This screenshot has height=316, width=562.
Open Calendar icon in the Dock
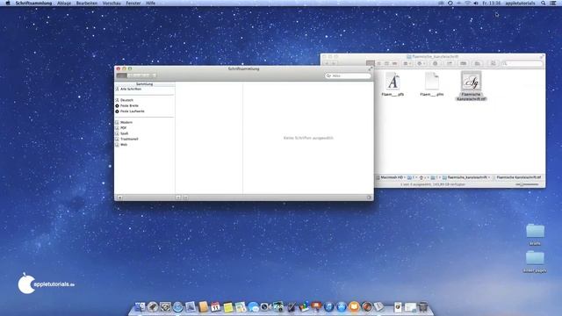[x=215, y=307]
